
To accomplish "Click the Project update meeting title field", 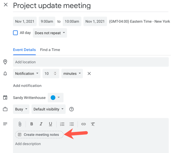I will [91, 6].
